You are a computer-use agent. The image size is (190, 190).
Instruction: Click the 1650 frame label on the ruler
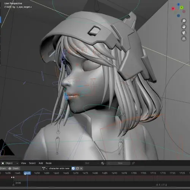(x=37, y=173)
